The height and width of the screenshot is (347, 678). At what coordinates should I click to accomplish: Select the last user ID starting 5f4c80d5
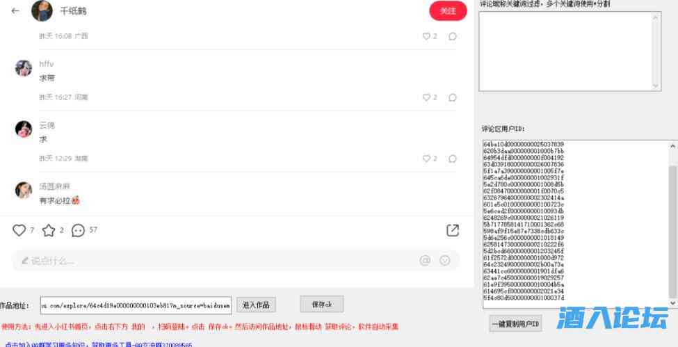point(524,298)
